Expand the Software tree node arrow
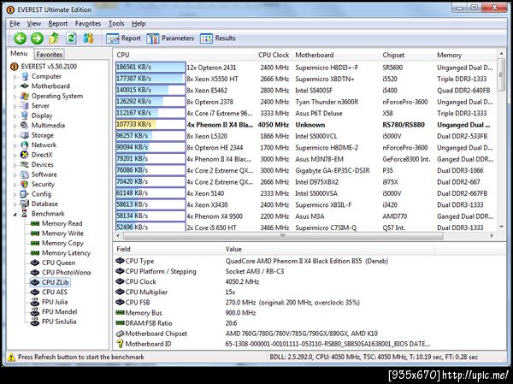This screenshot has width=513, height=384. click(15, 175)
